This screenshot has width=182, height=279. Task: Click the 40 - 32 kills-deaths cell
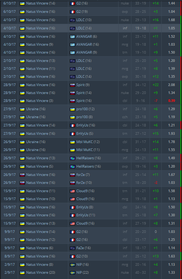coord(140,273)
